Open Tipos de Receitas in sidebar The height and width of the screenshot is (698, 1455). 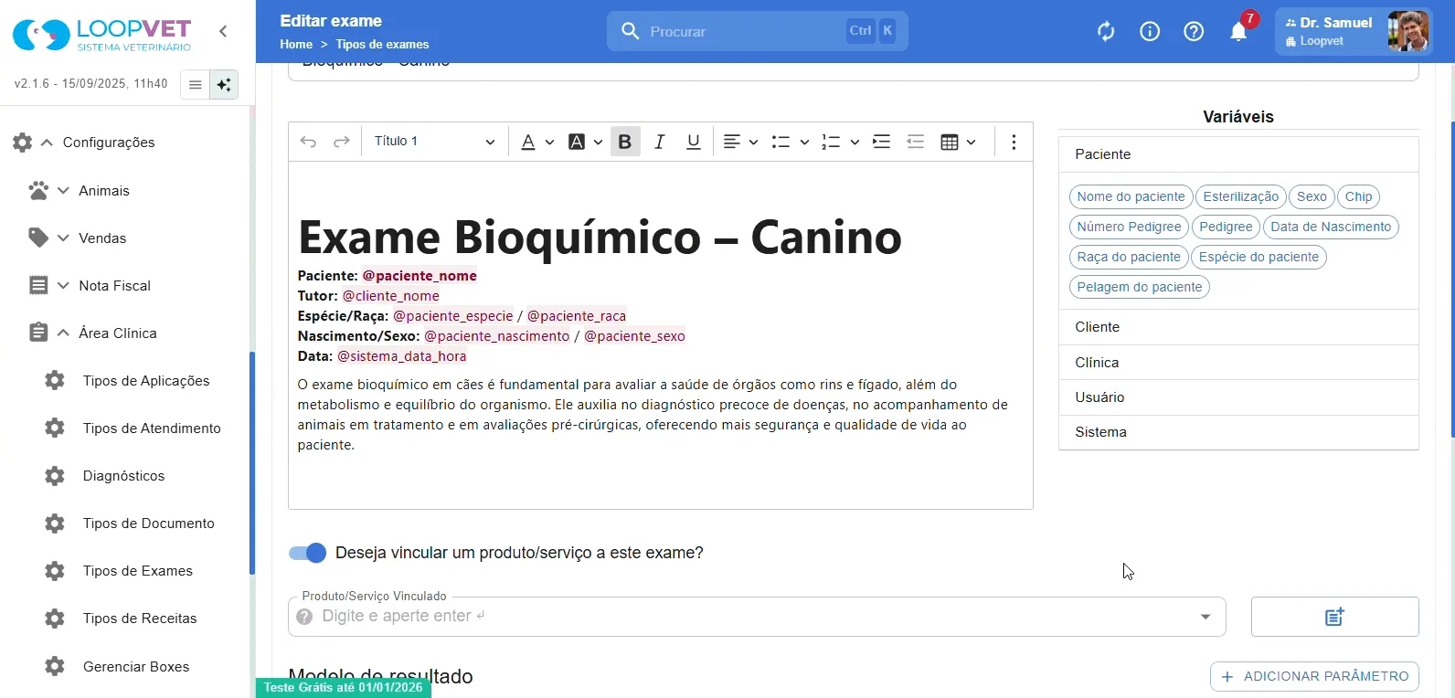[140, 619]
